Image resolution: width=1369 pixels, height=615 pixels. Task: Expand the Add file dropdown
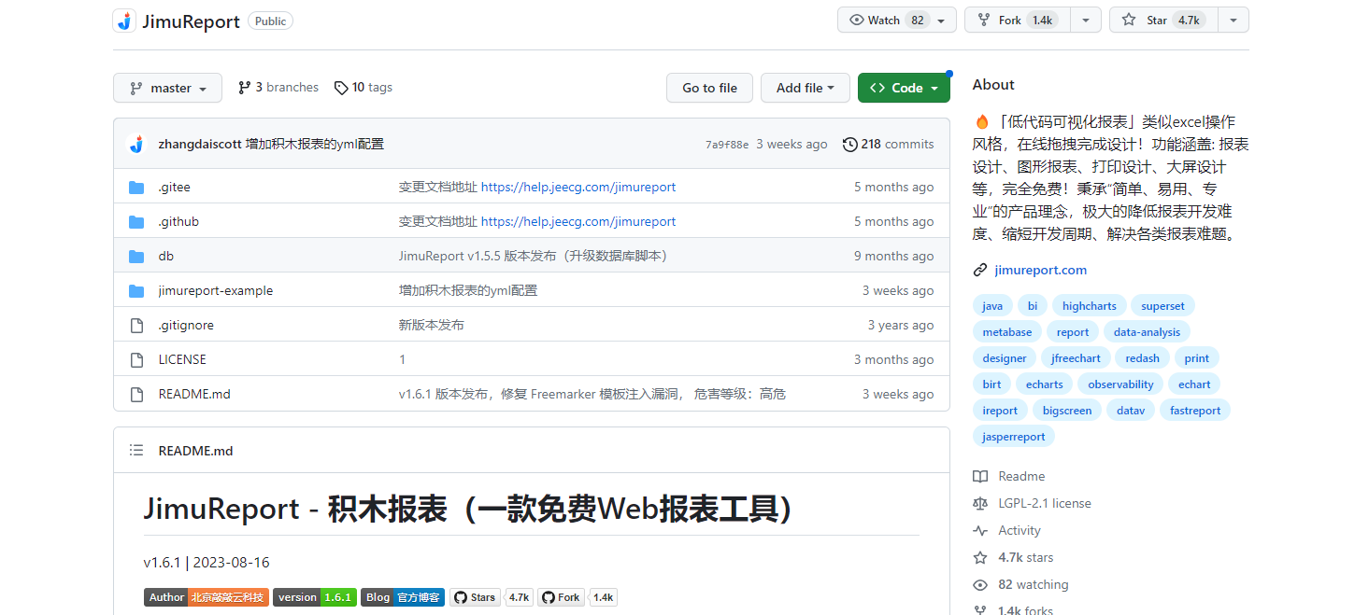coord(805,88)
